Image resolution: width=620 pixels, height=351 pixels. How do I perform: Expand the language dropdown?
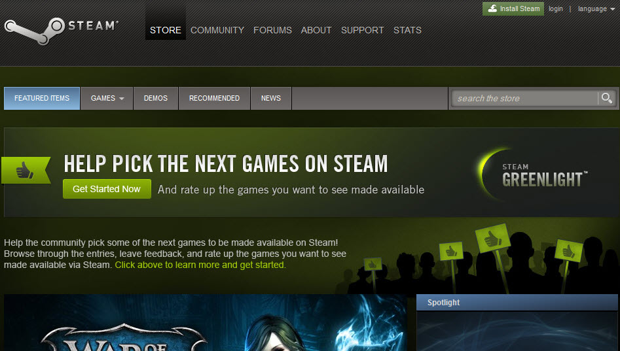tap(596, 8)
